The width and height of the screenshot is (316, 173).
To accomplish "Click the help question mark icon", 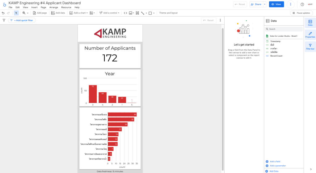I will (302, 4).
